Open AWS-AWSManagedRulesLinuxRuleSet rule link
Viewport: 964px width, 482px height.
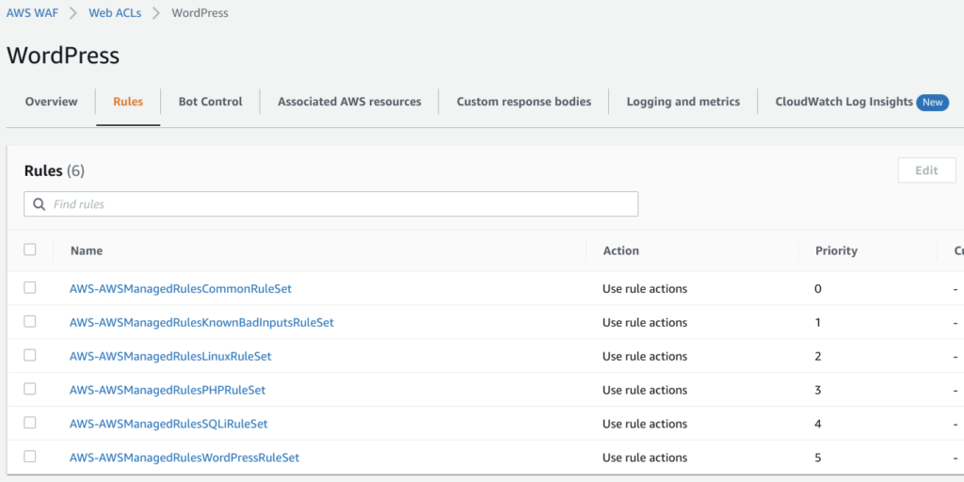(170, 357)
